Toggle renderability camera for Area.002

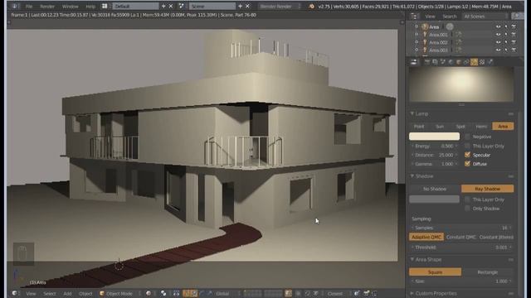point(514,42)
